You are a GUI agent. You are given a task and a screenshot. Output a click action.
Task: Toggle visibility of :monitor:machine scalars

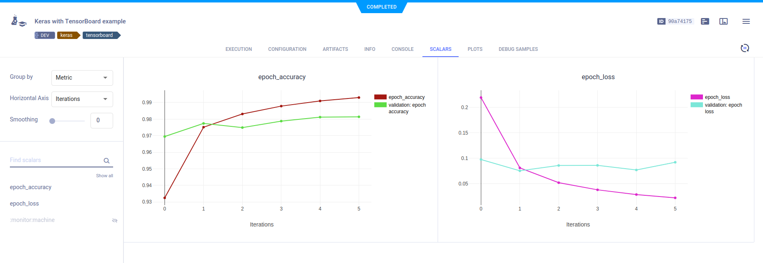pos(115,220)
